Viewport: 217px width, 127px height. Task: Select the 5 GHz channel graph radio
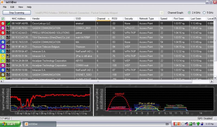click(x=204, y=12)
